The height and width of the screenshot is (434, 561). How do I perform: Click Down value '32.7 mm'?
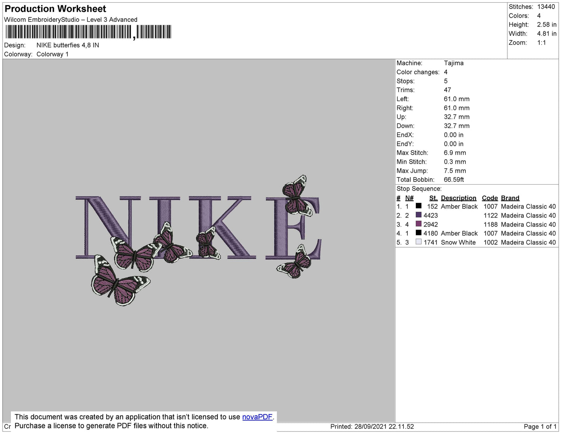[x=457, y=126]
